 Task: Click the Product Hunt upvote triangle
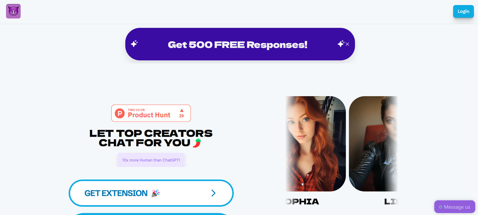[182, 110]
